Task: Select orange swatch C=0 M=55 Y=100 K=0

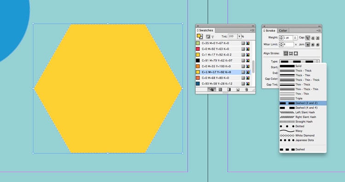Action: tap(223, 66)
